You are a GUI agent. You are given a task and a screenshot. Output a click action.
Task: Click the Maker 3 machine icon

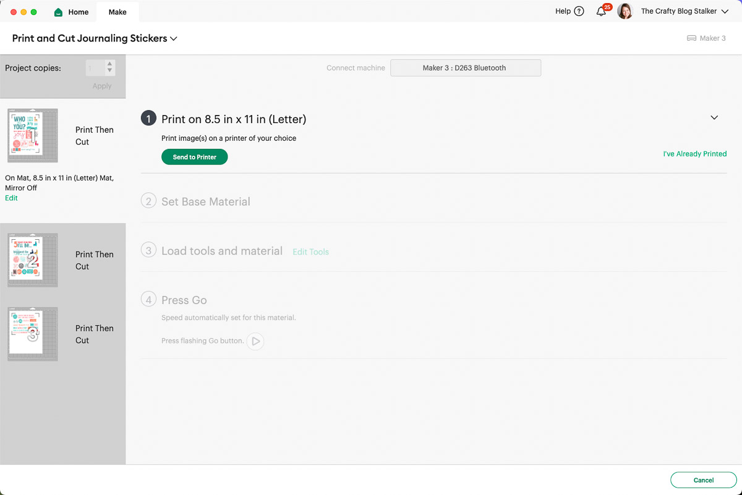coord(691,38)
